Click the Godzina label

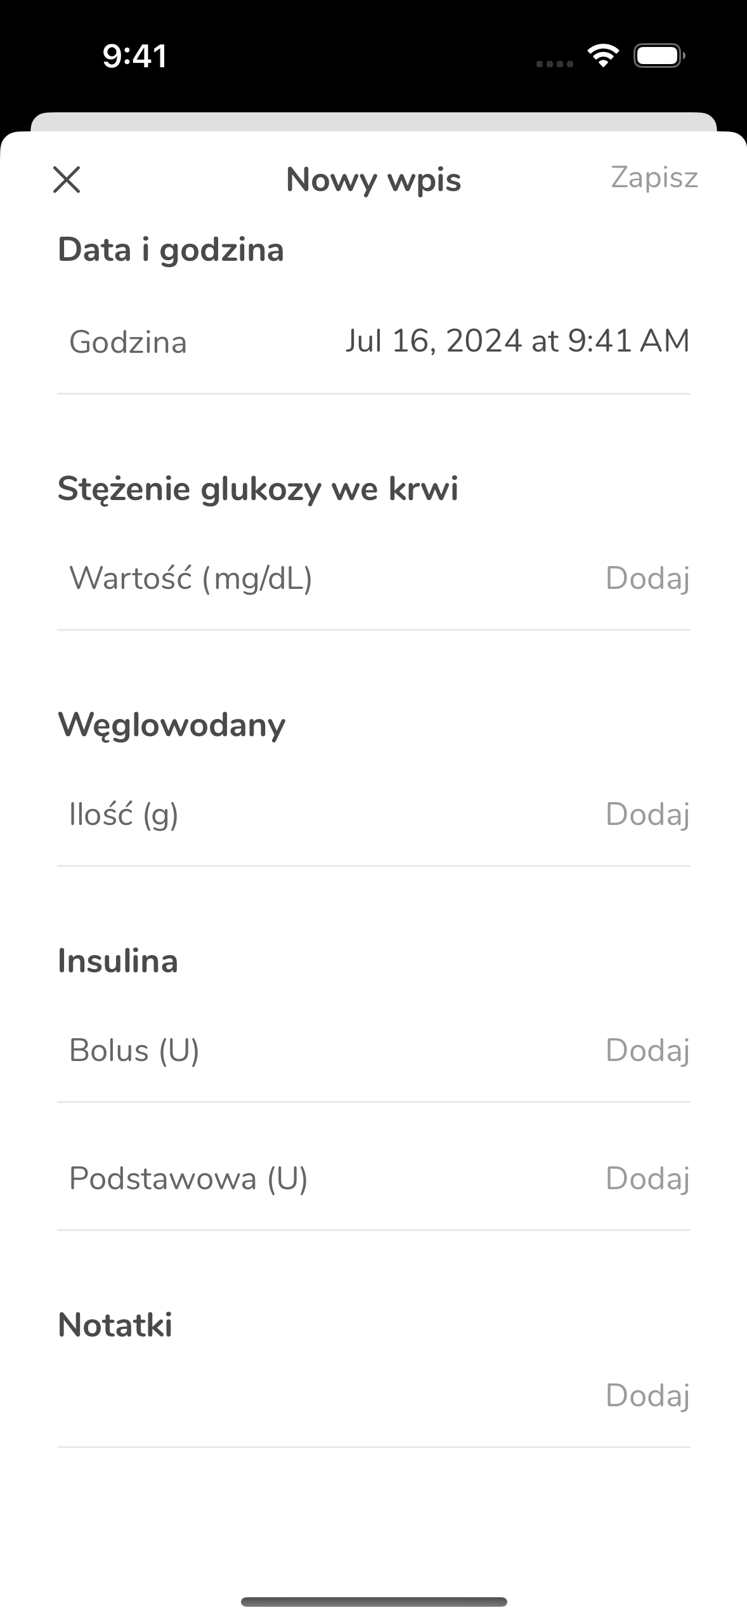128,342
